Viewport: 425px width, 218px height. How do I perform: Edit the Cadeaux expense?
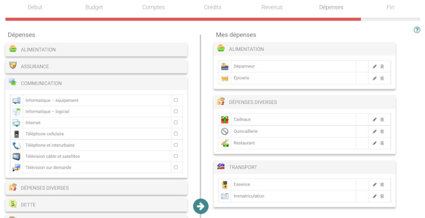point(375,120)
